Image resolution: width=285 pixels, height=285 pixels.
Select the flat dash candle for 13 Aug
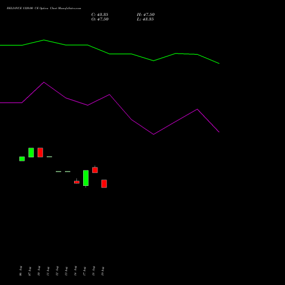point(68,172)
